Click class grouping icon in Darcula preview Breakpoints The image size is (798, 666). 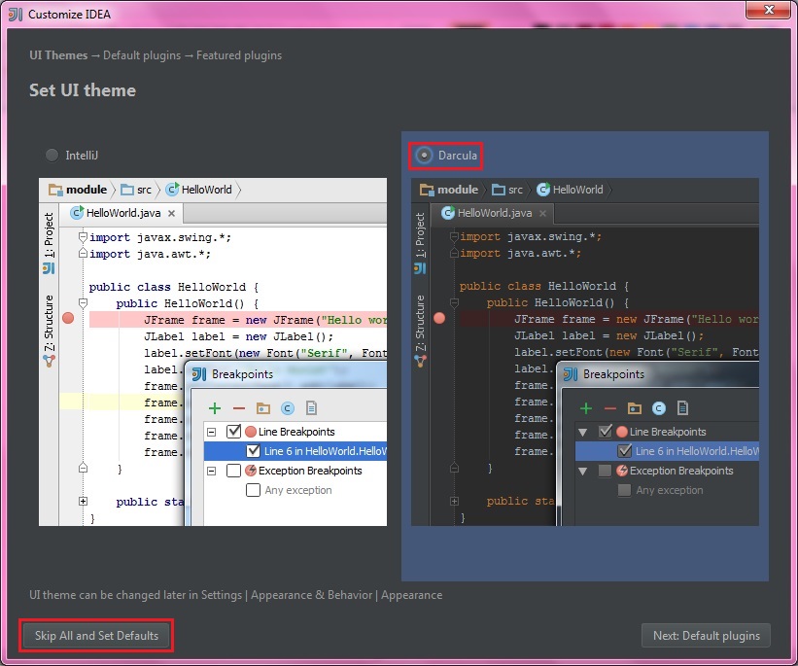coord(659,408)
